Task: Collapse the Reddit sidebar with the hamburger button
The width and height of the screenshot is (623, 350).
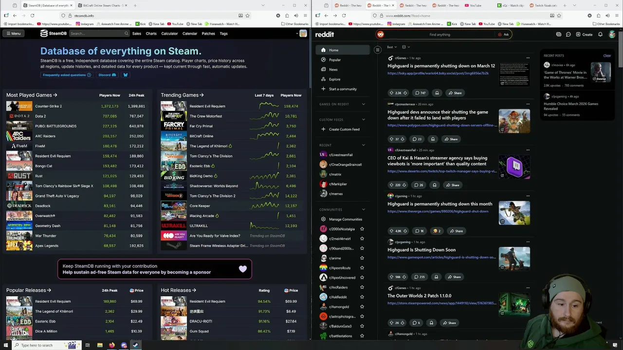Action: pos(377,50)
